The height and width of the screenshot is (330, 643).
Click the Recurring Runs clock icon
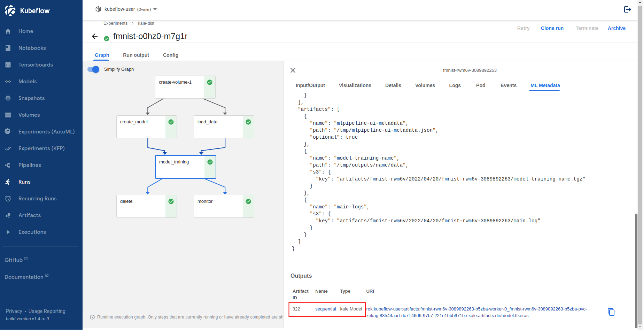point(8,199)
